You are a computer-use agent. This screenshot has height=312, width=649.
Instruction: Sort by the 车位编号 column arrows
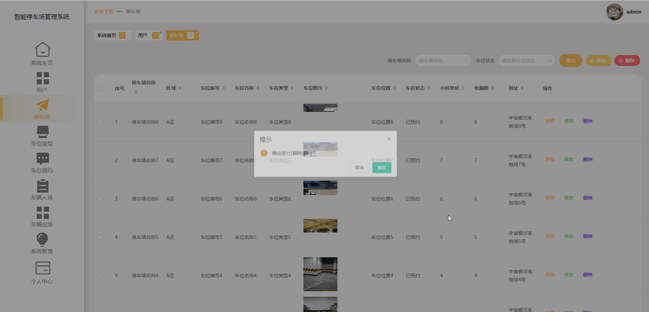pos(224,88)
